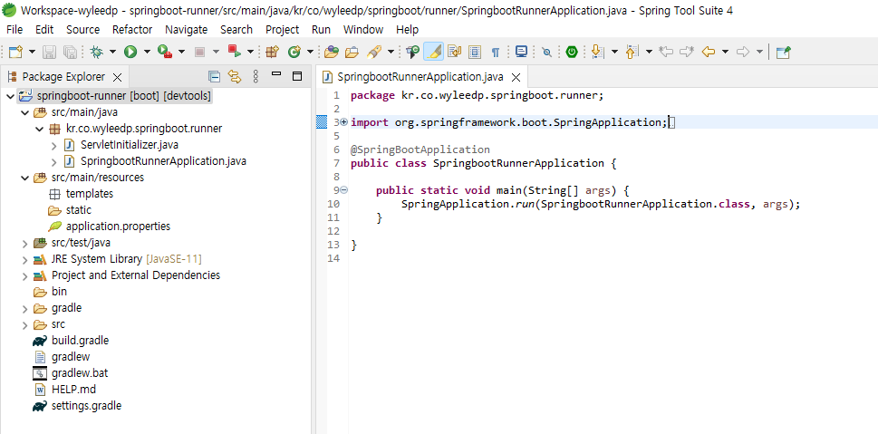Click the New wizard toolbar icon
The width and height of the screenshot is (878, 434).
pos(15,52)
